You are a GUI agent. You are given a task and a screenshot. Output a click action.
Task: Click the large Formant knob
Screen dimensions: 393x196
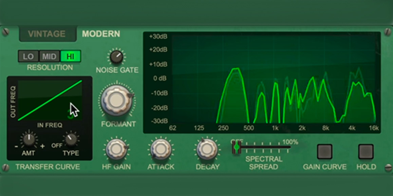(116, 100)
